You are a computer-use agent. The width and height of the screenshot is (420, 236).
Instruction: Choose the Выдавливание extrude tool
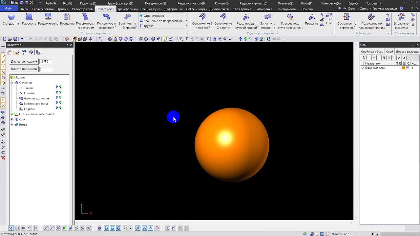click(x=48, y=19)
